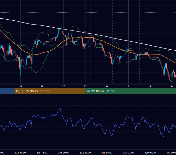Click the NY 22:00-07:00 JST session bar
176x155 pixels.
130,91
